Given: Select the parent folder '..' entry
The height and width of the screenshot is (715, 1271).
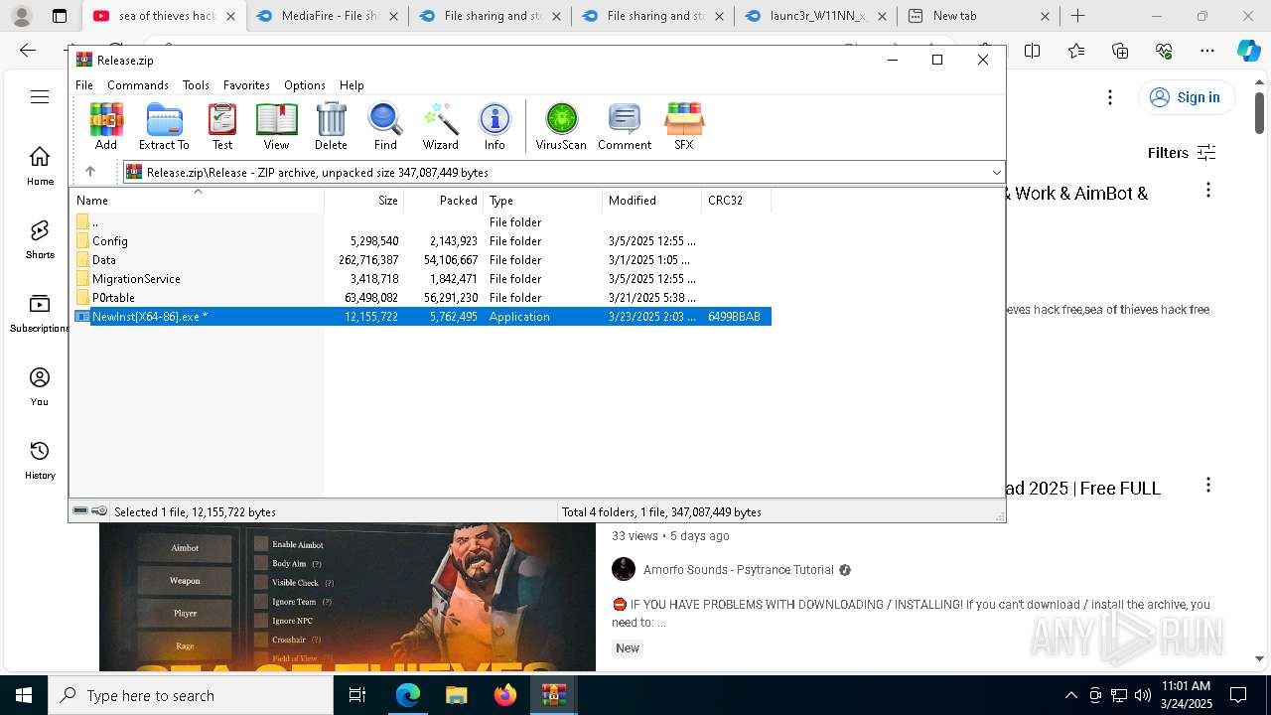Looking at the screenshot, I should (x=422, y=222).
